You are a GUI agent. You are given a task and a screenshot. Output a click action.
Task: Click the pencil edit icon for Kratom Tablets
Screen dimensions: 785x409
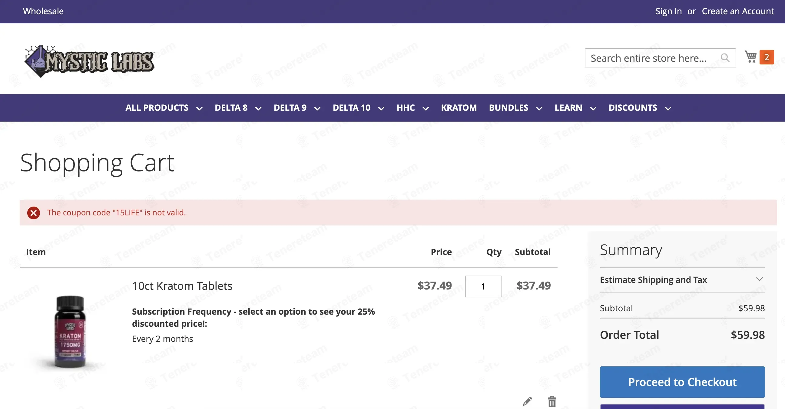coord(527,401)
